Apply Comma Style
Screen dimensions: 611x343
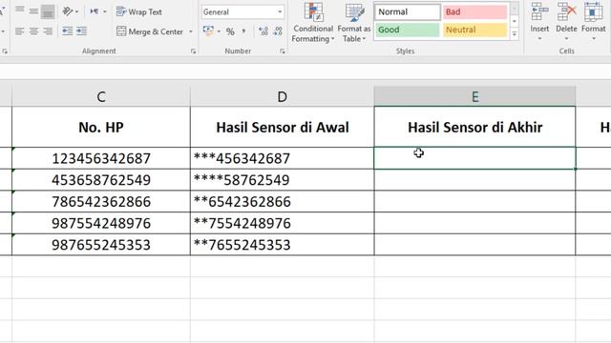pos(244,31)
